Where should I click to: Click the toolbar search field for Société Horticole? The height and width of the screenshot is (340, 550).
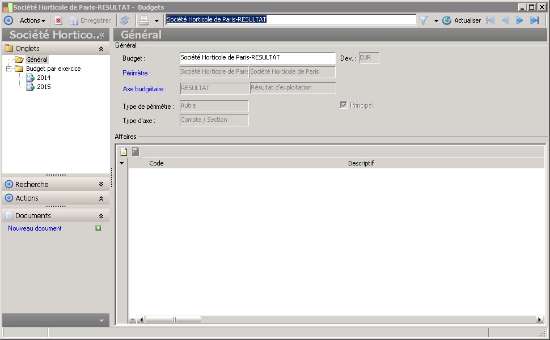tap(291, 19)
